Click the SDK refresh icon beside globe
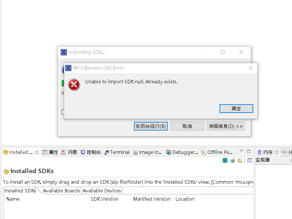Screen dimensions: 292x219 coord(240,160)
